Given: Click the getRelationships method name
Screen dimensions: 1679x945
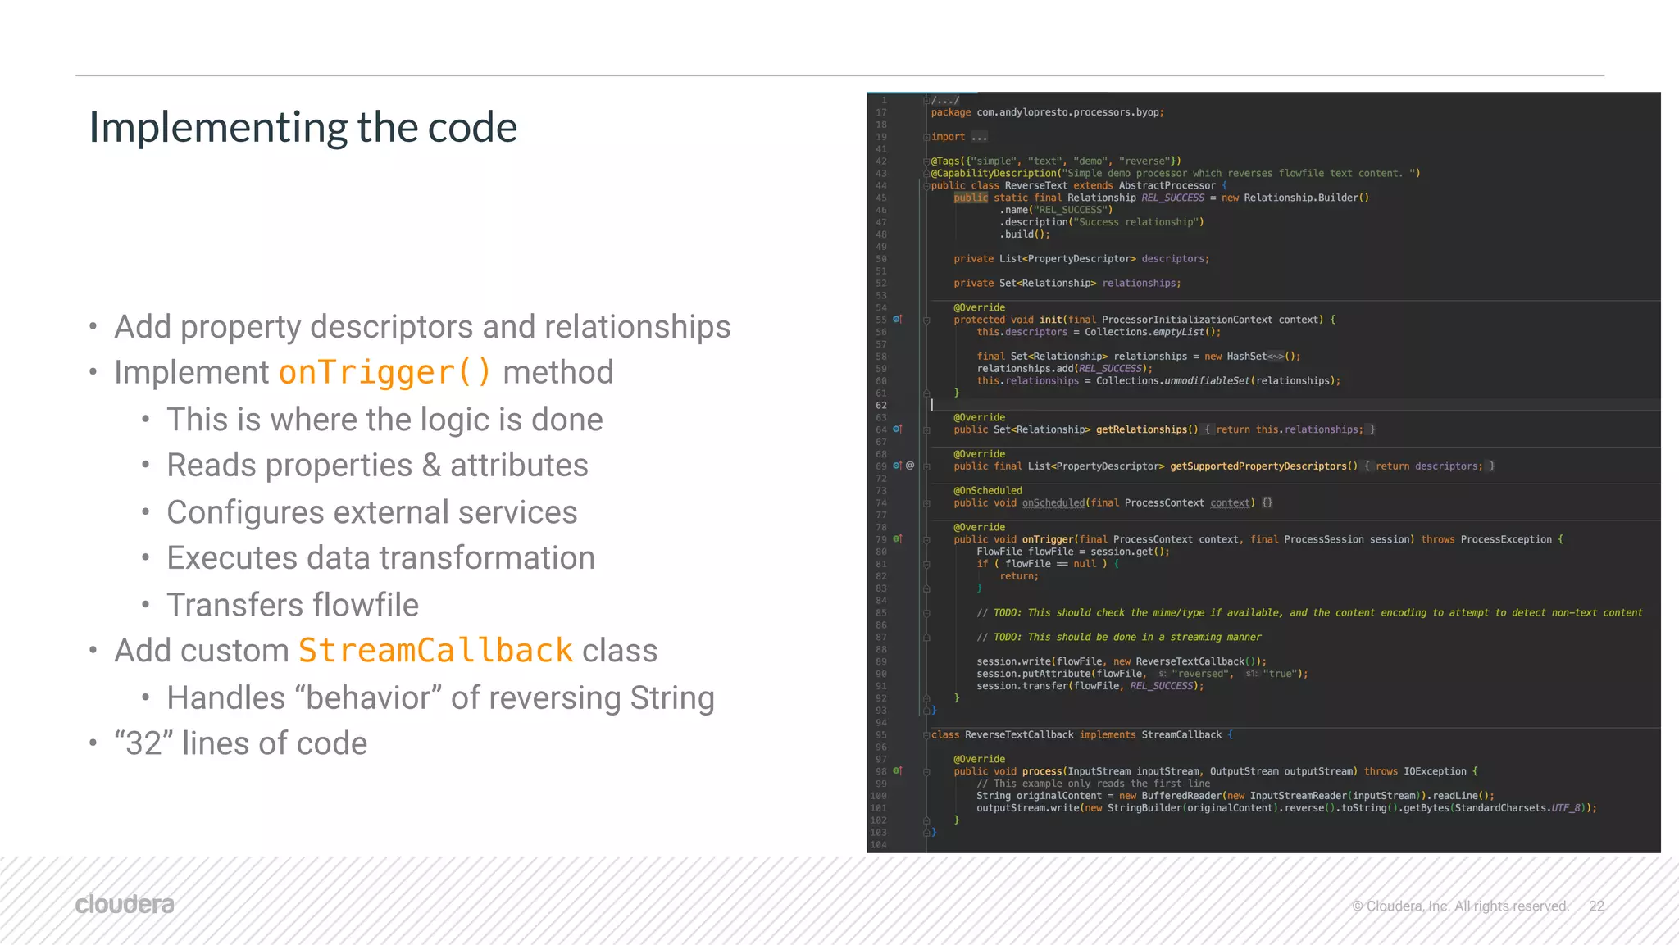Looking at the screenshot, I should (x=1141, y=429).
